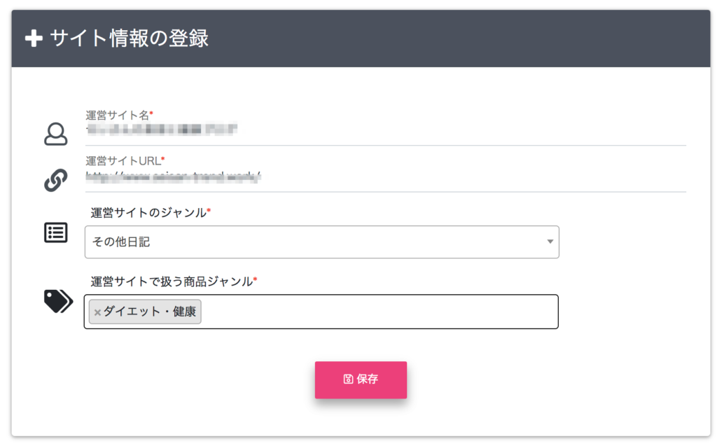Open the 運営サイトのジャンル dropdown showing その他日記
This screenshot has height=446, width=717.
coord(321,242)
